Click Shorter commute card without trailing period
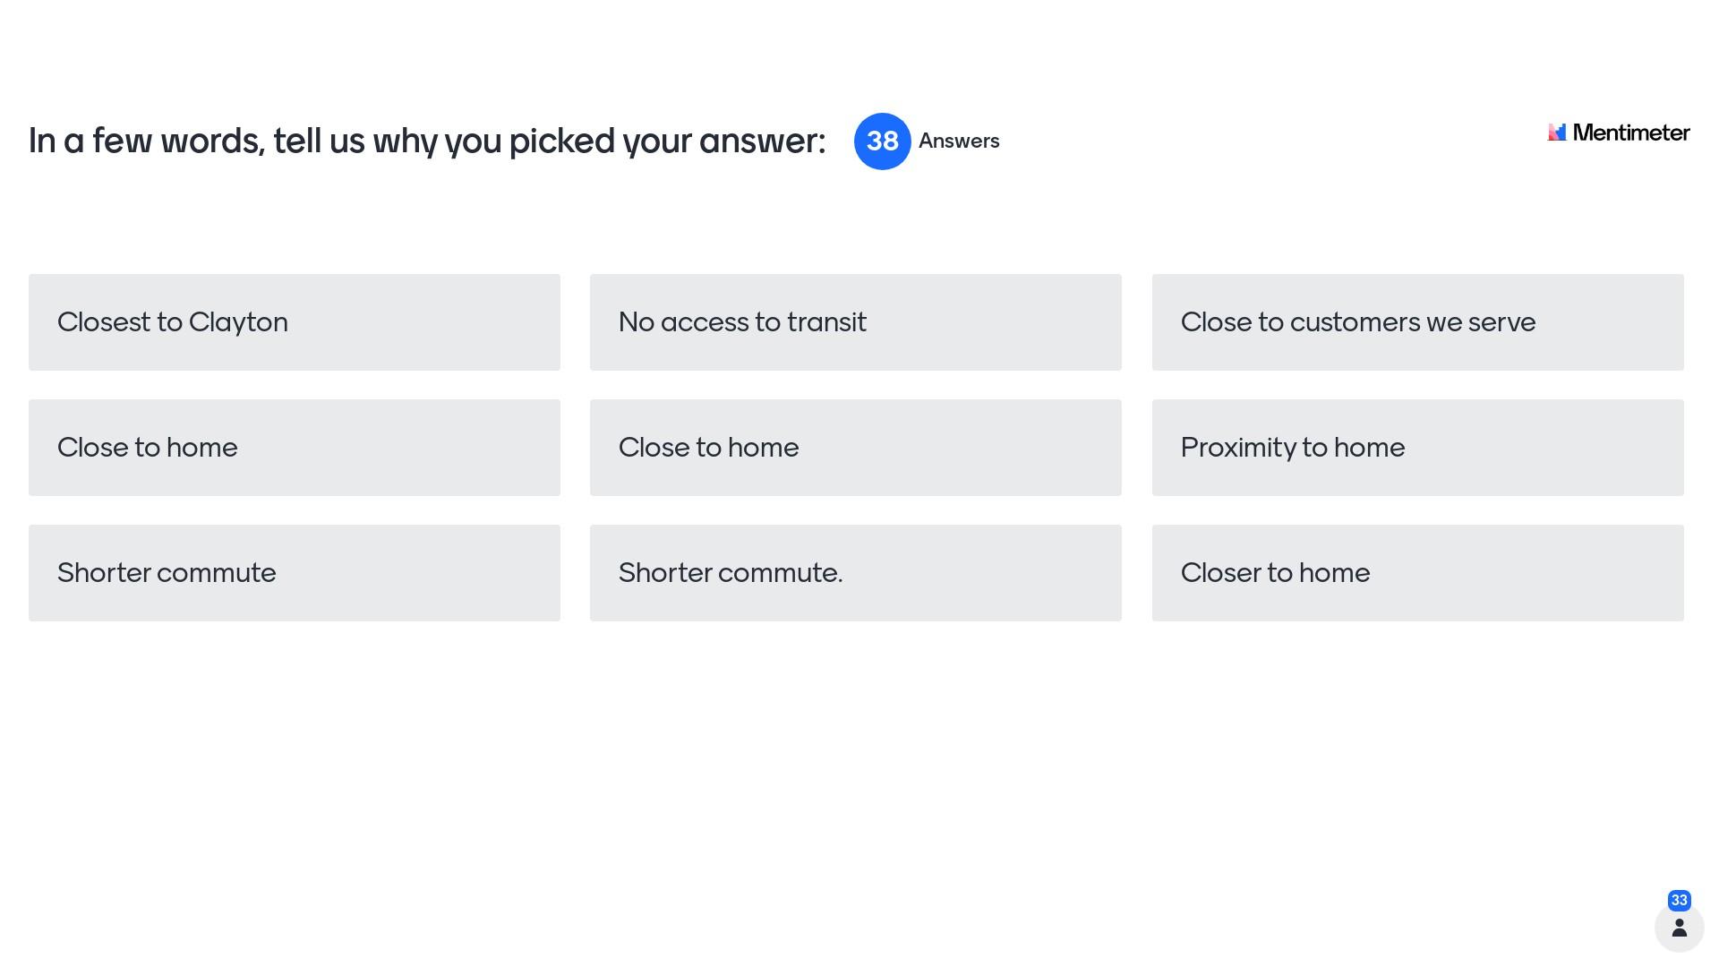 294,573
